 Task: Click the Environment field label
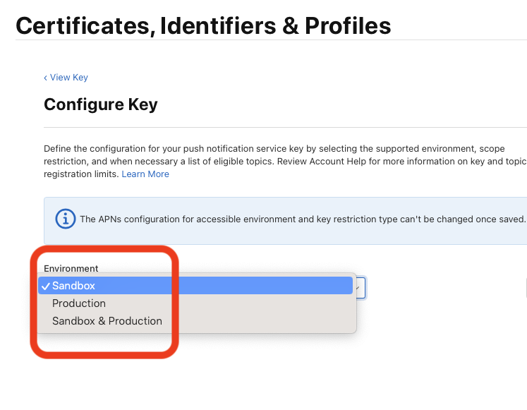(x=71, y=269)
